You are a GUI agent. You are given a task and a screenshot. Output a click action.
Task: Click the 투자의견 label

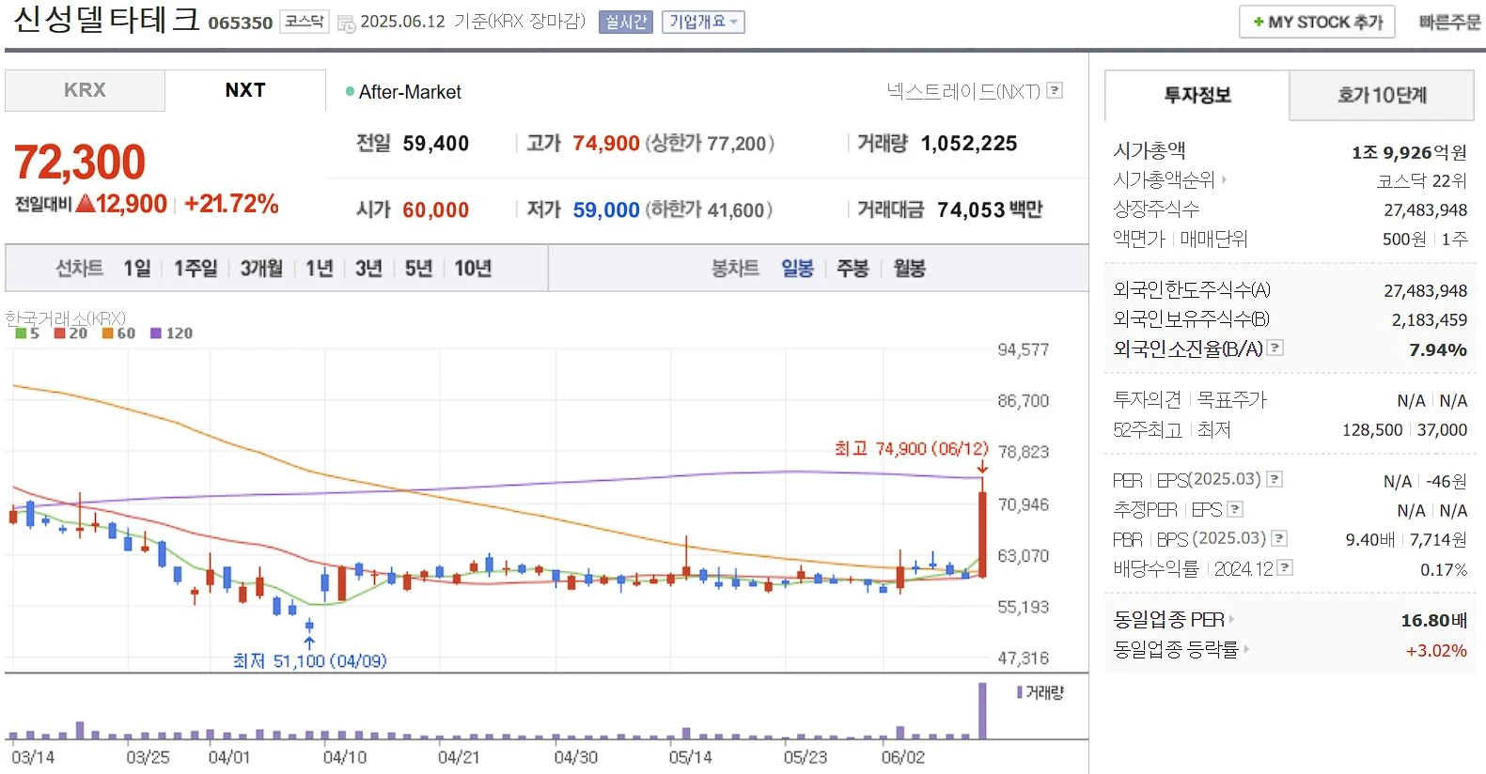(x=1148, y=400)
